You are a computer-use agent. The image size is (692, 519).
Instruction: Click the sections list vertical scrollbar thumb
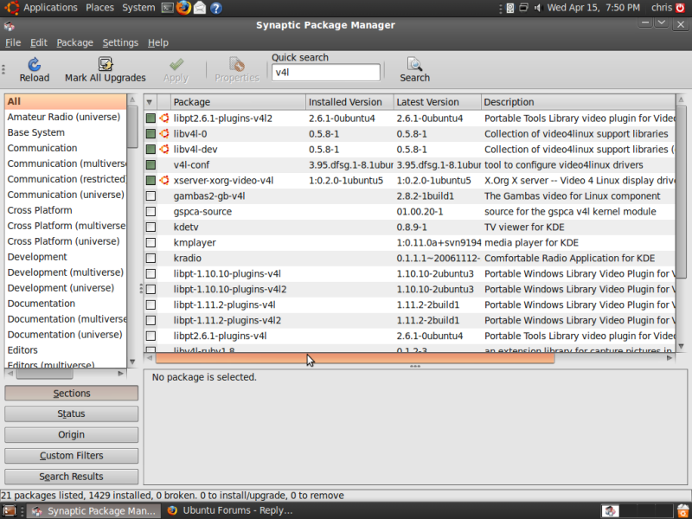click(132, 127)
